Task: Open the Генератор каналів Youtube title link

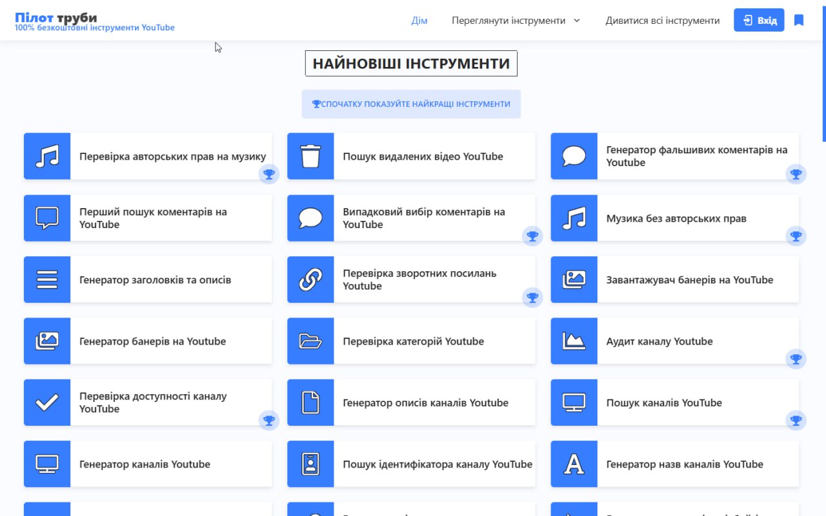Action: click(x=145, y=464)
